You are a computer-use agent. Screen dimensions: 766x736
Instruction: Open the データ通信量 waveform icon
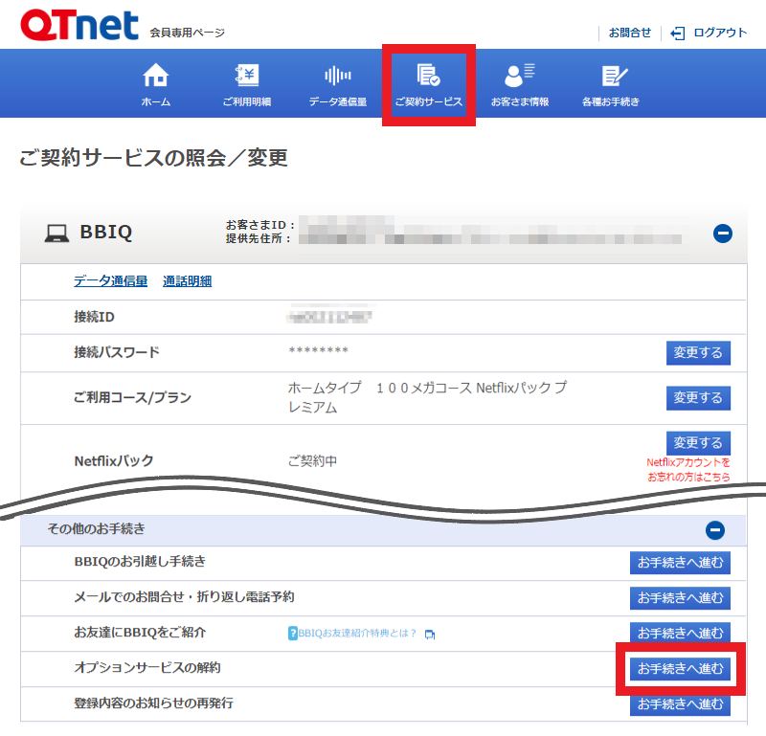coord(337,75)
